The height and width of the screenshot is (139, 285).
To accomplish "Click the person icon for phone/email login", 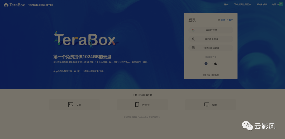I will pyautogui.click(x=193, y=39).
